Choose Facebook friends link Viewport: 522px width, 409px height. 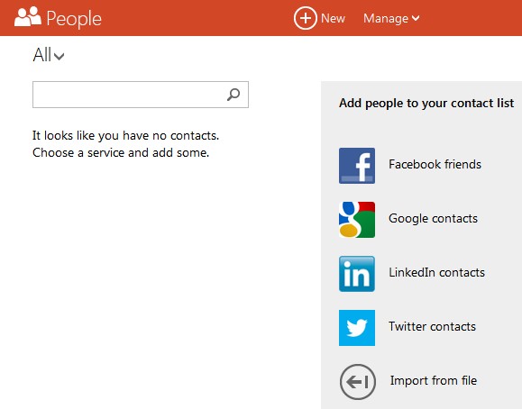pos(435,164)
